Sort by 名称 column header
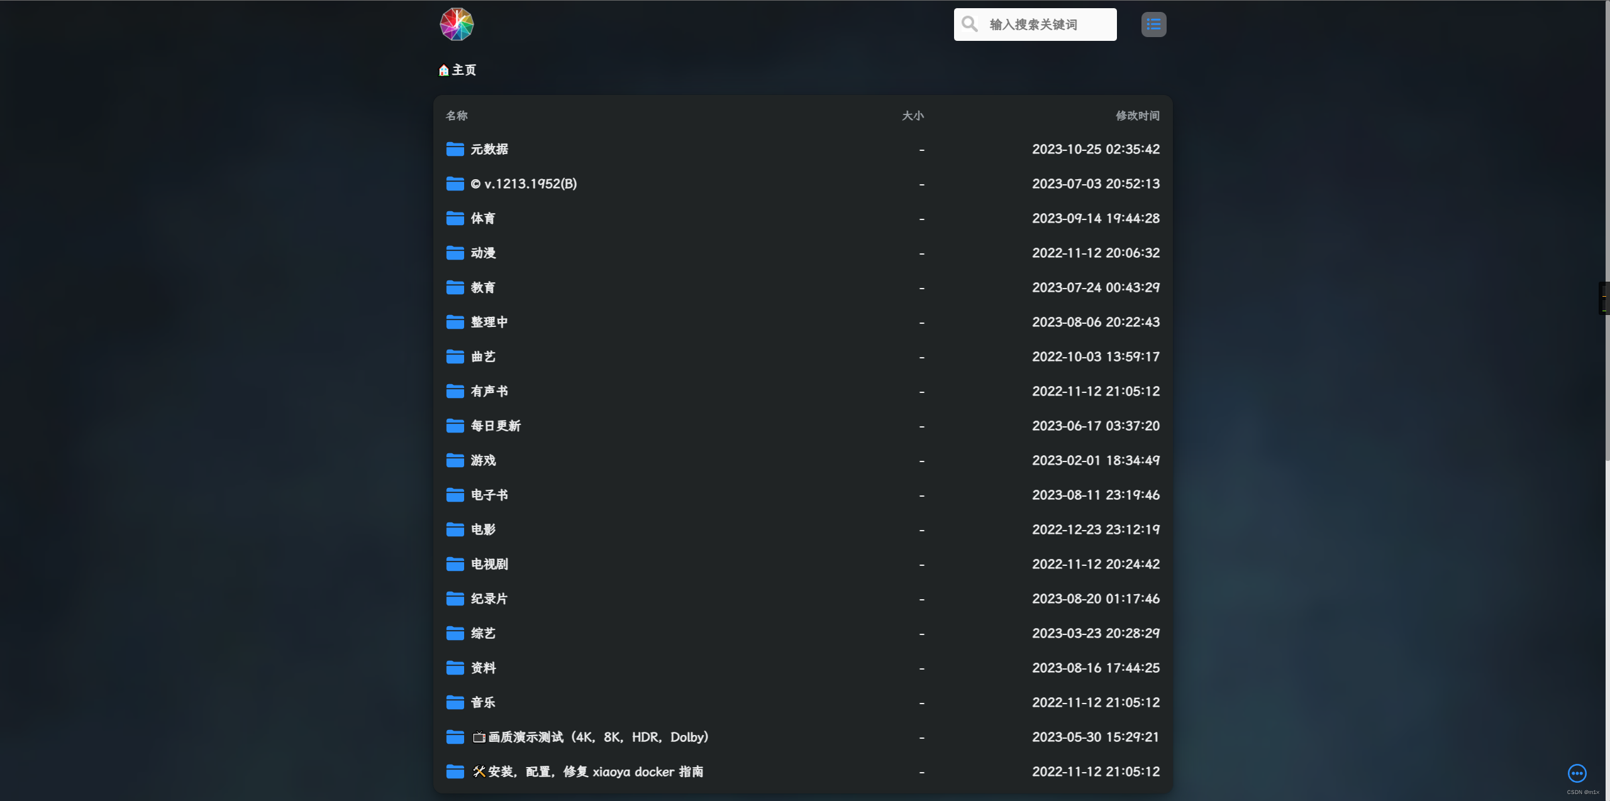The height and width of the screenshot is (801, 1610). pos(457,116)
